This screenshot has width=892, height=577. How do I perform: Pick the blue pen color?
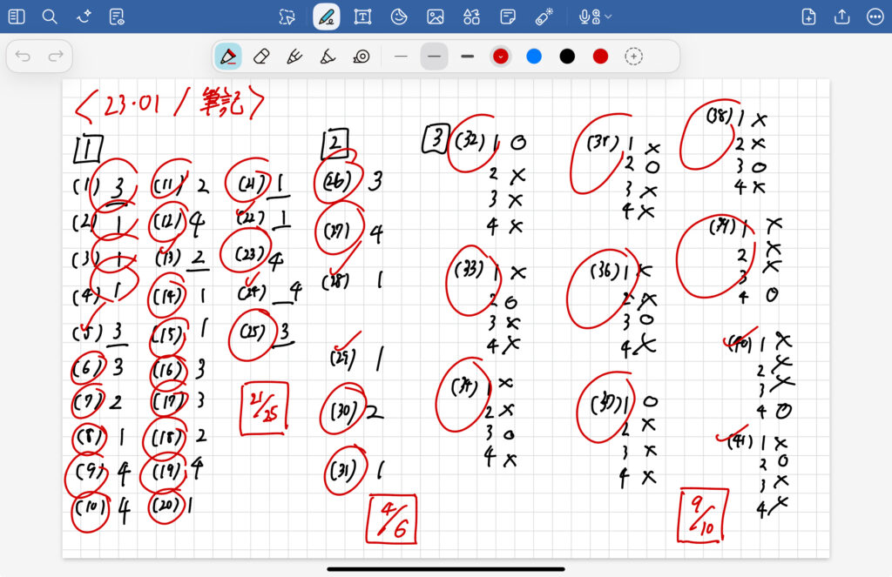[534, 57]
